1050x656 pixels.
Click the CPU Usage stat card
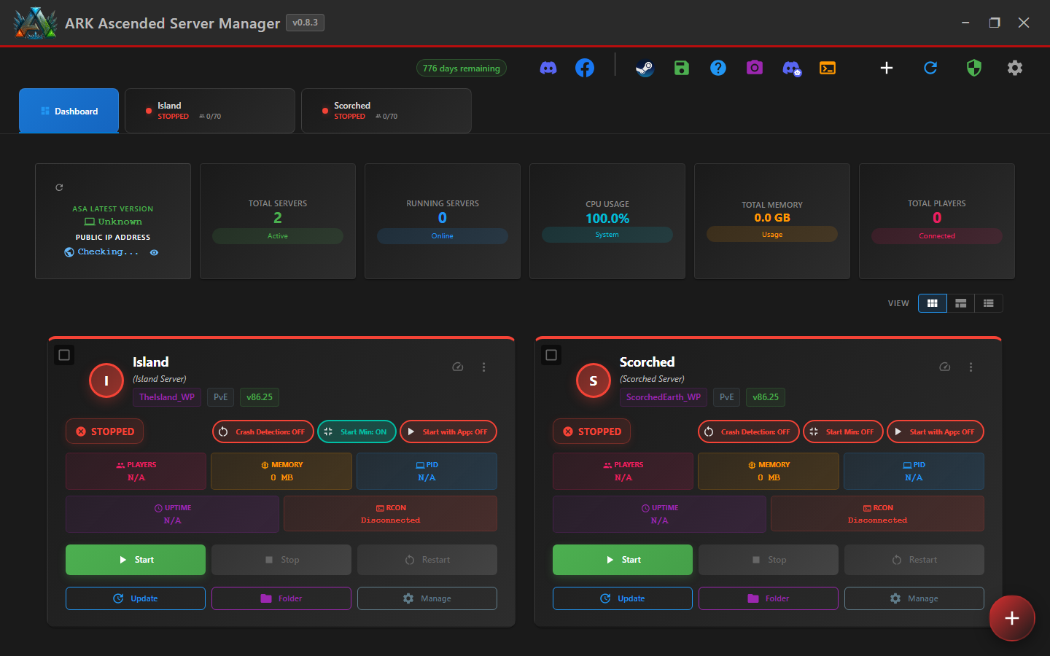607,221
